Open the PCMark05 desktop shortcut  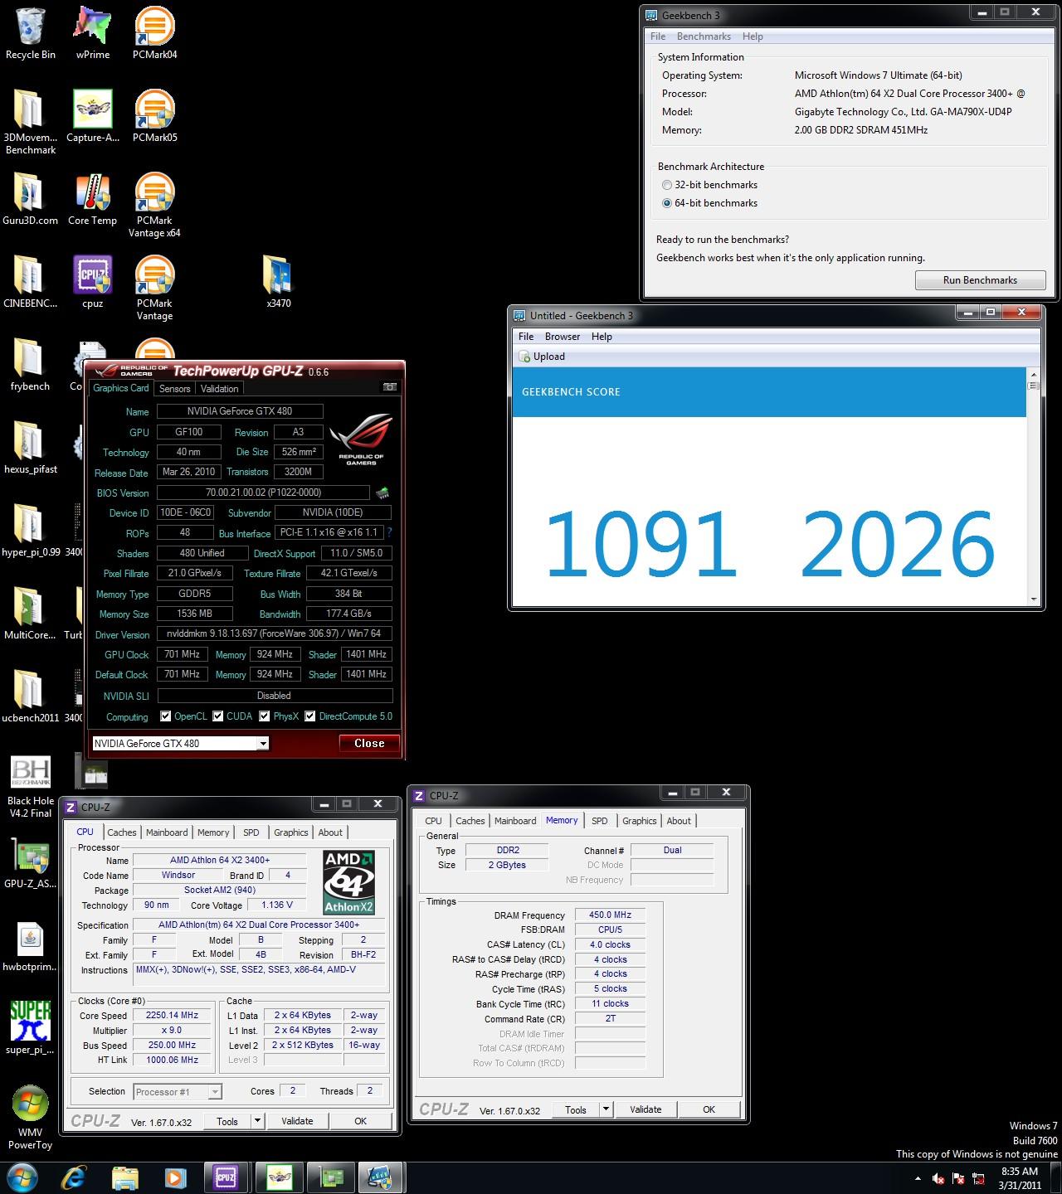(x=154, y=116)
